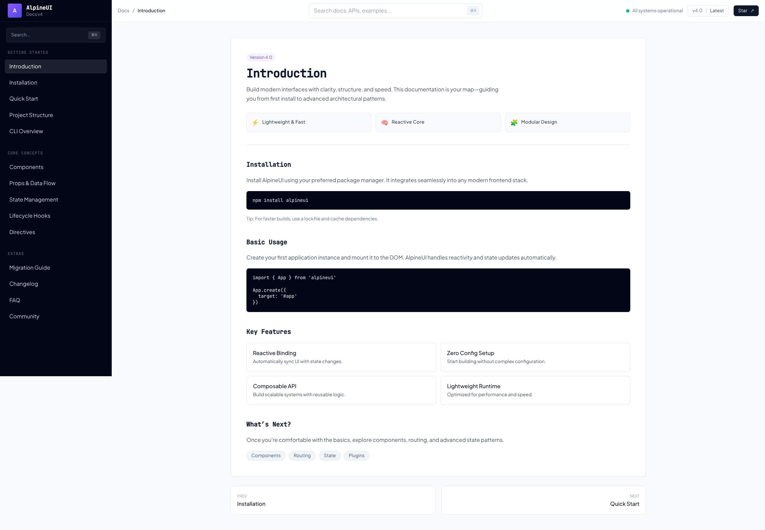Image resolution: width=765 pixels, height=530 pixels.
Task: Open FAQ page
Action: (56, 300)
